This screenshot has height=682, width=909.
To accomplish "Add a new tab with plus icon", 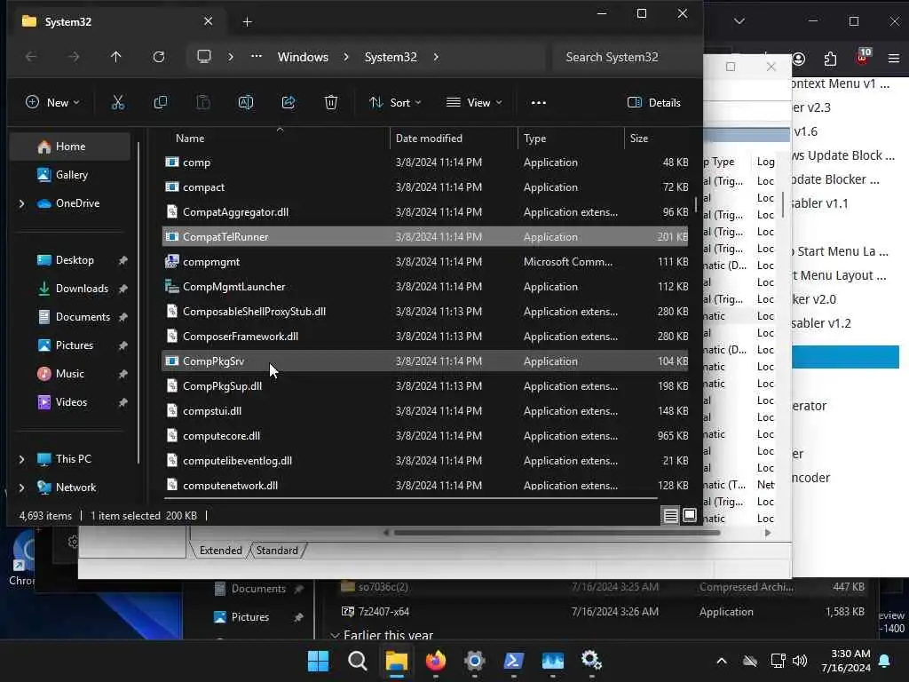I will [x=247, y=22].
